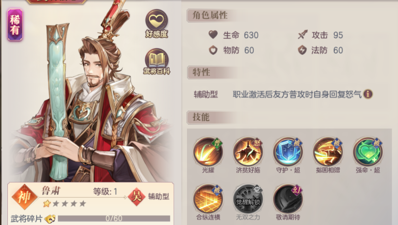Click the purple 稀有 rarity badge
Viewport: 398px width, 225px height.
(x=15, y=25)
